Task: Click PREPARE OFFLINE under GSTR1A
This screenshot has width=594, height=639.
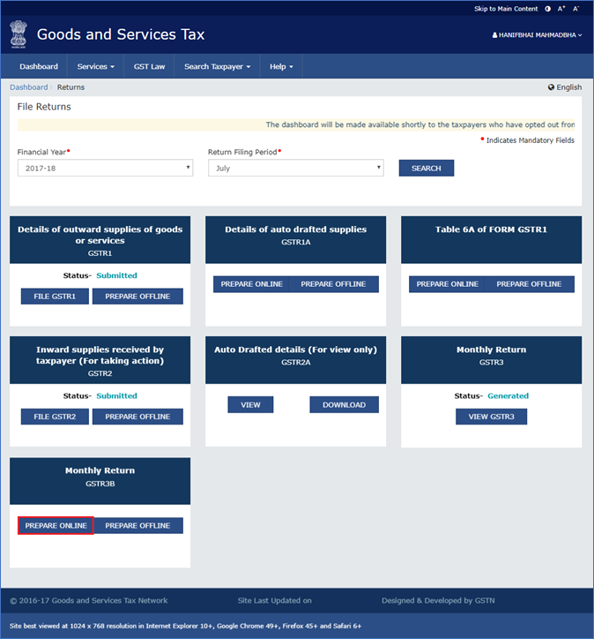Action: pyautogui.click(x=334, y=284)
